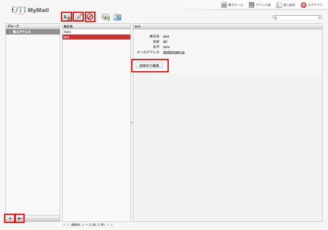The height and width of the screenshot is (230, 328).
Task: Click the add new contact icon
Action: click(x=67, y=17)
